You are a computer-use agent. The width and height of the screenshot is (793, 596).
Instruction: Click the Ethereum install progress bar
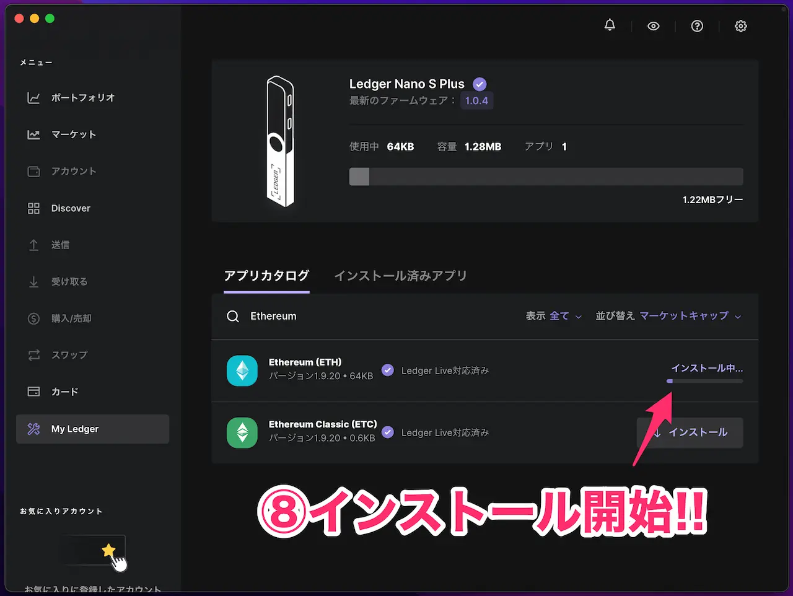(704, 381)
